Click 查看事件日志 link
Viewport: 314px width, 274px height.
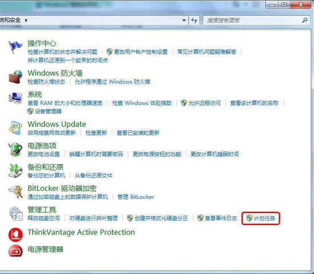click(x=221, y=218)
